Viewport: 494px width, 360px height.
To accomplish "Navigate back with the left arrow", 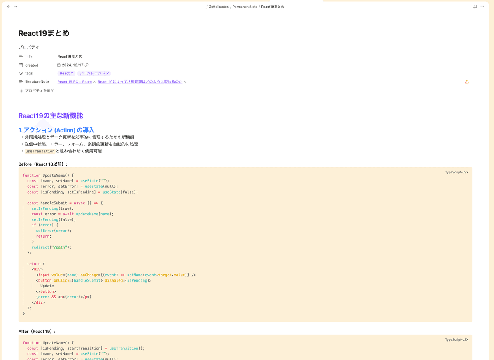I will 8,7.
